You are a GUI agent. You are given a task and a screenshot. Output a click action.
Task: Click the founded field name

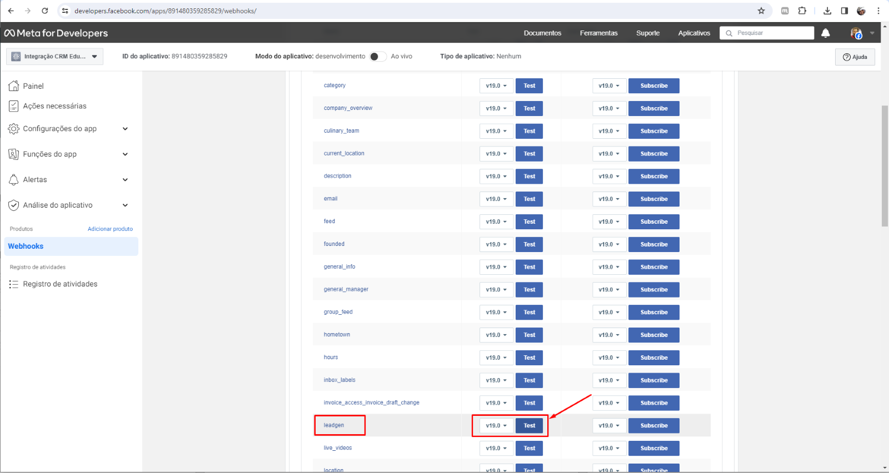[x=334, y=244]
